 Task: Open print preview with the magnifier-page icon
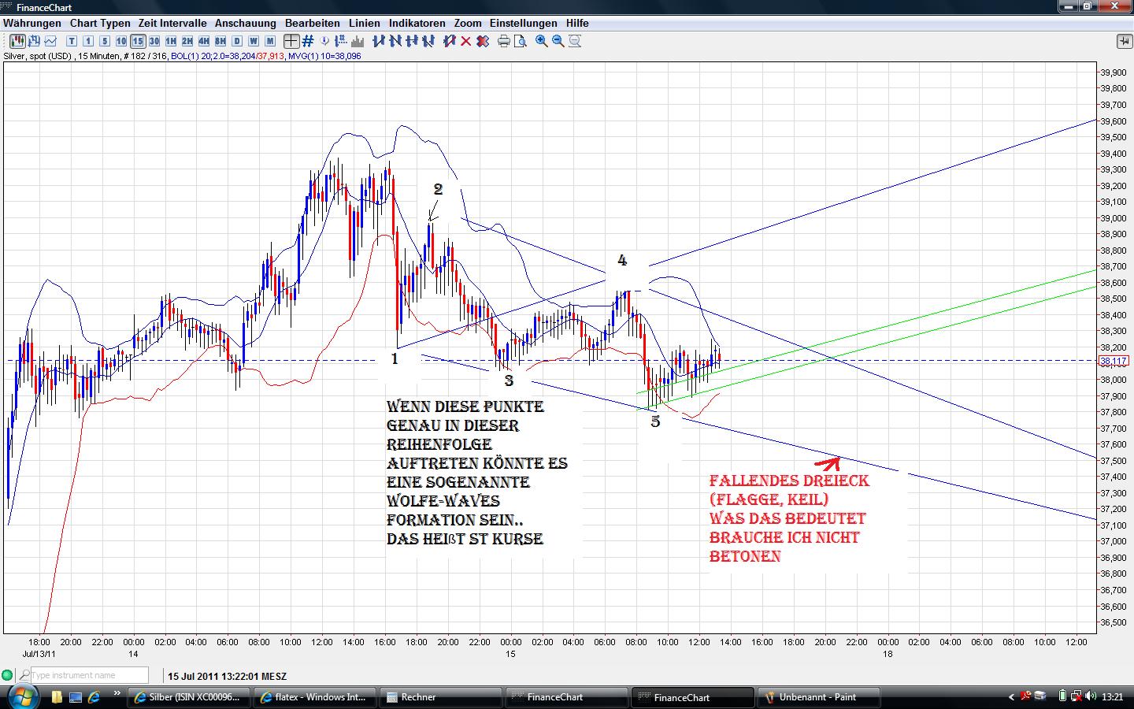(x=520, y=41)
